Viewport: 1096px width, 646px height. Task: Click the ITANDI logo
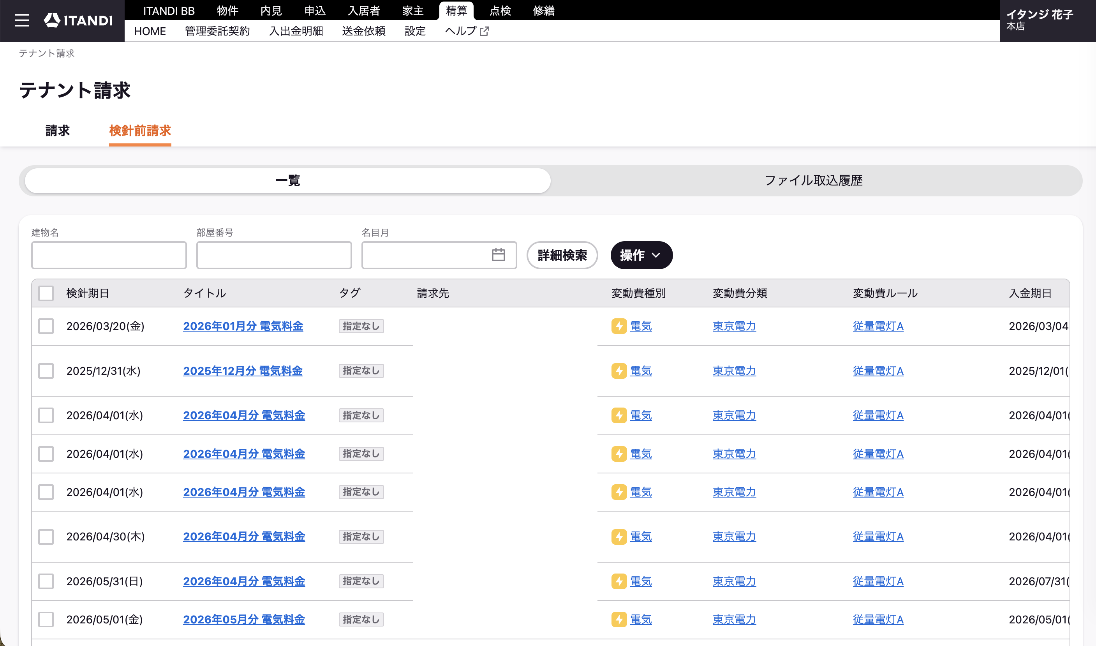(78, 21)
